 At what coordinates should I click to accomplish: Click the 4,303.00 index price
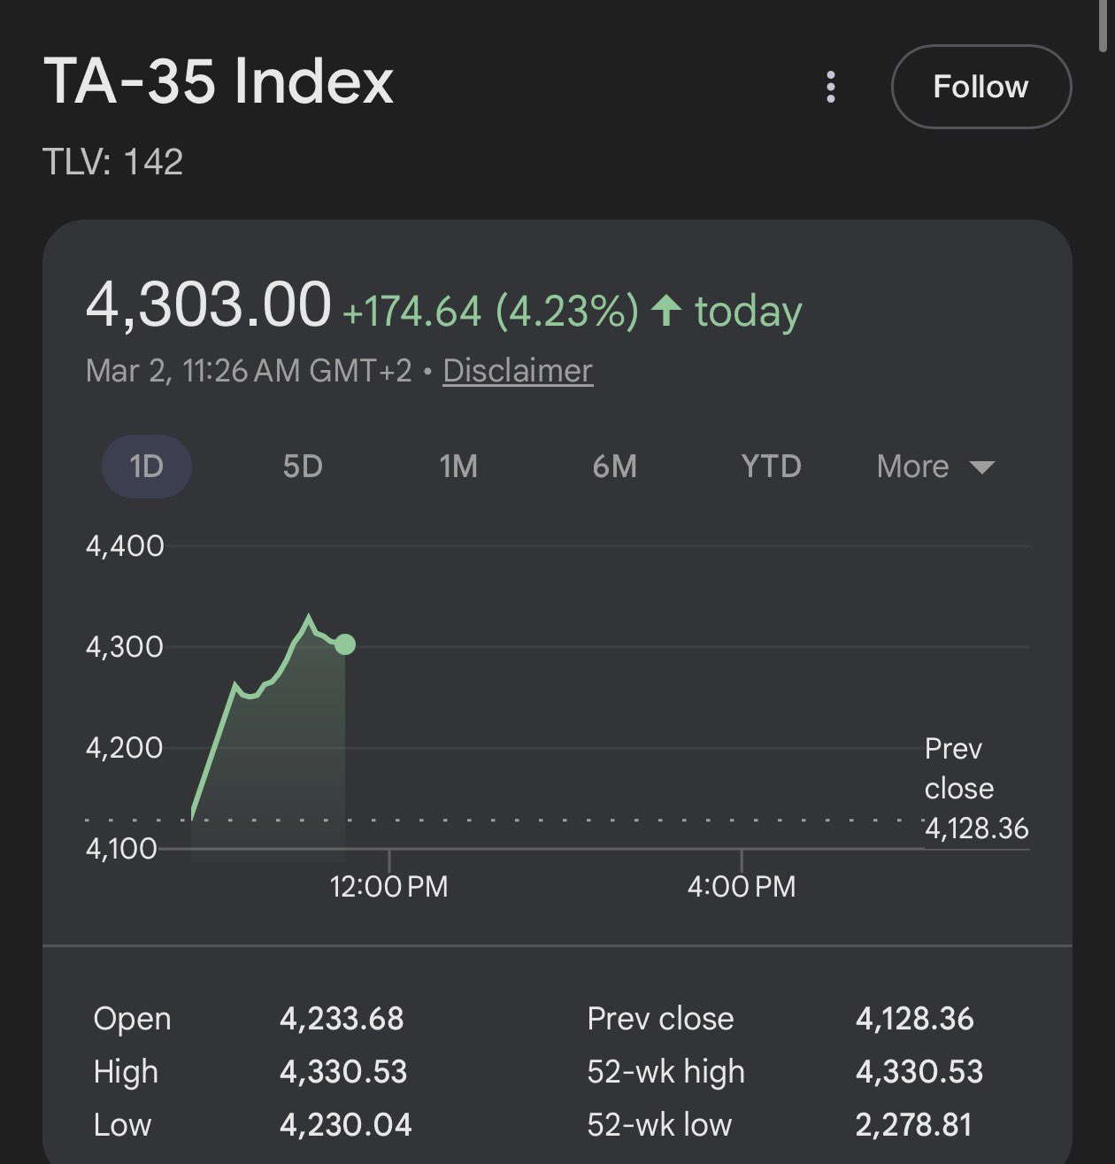click(209, 305)
